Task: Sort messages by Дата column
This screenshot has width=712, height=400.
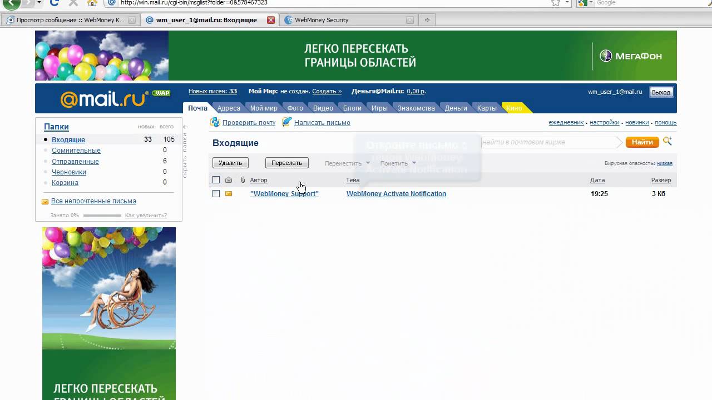Action: pyautogui.click(x=597, y=180)
